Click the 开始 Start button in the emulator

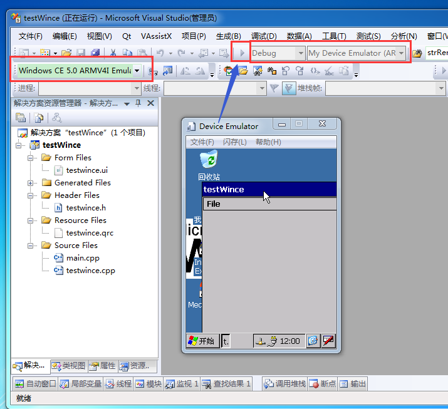(x=202, y=341)
